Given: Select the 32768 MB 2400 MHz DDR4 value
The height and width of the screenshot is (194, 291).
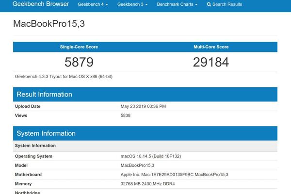Looking at the screenshot, I should tap(148, 184).
